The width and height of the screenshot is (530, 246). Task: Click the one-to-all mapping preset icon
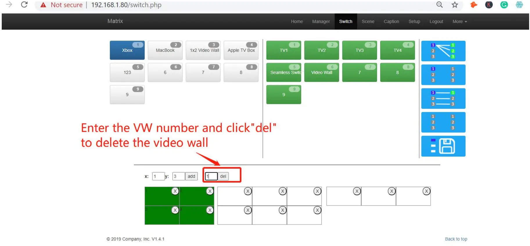pos(443,51)
